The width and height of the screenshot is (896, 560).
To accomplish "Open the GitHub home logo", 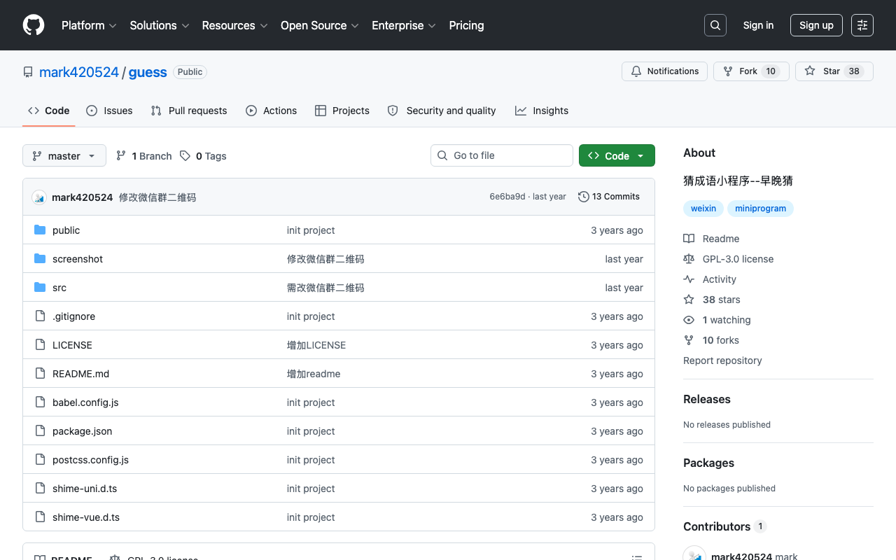I will [34, 25].
